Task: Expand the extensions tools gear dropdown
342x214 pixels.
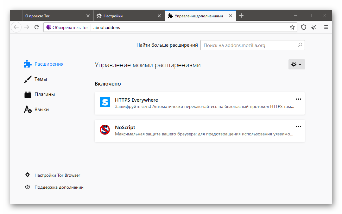Action: click(296, 64)
